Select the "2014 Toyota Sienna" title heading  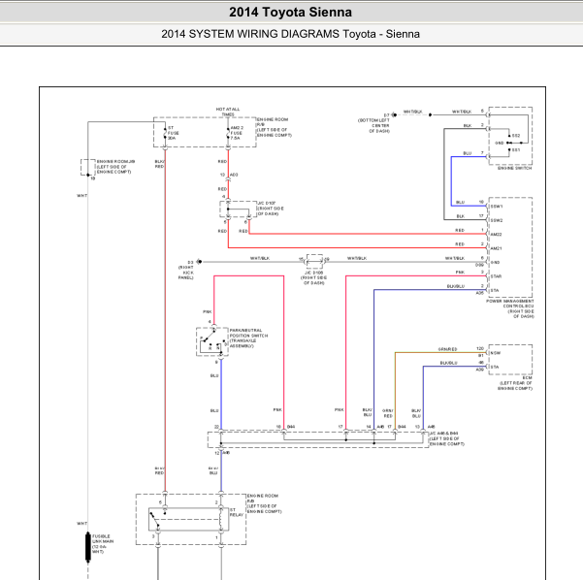pos(290,12)
